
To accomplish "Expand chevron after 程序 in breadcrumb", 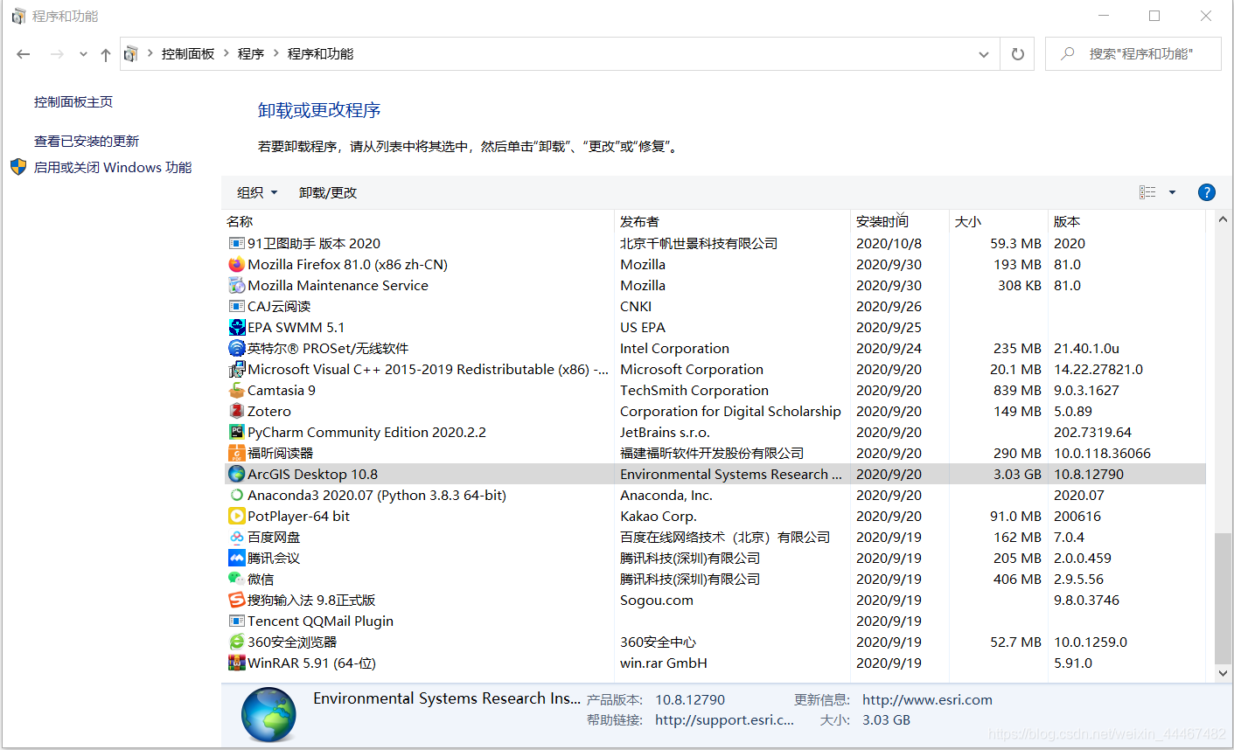I will [x=276, y=53].
